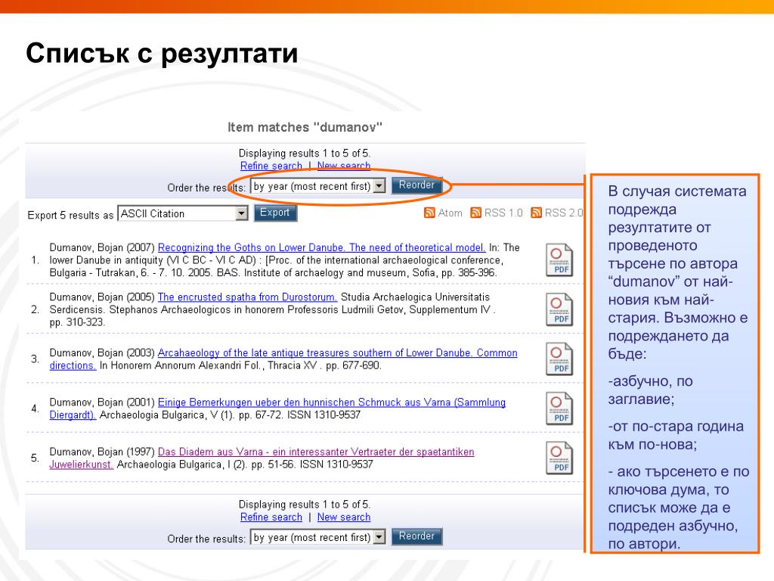Screen dimensions: 774x581
Task: Click 'Dumanov, Bojan (2005)' author text
Action: pyautogui.click(x=102, y=297)
